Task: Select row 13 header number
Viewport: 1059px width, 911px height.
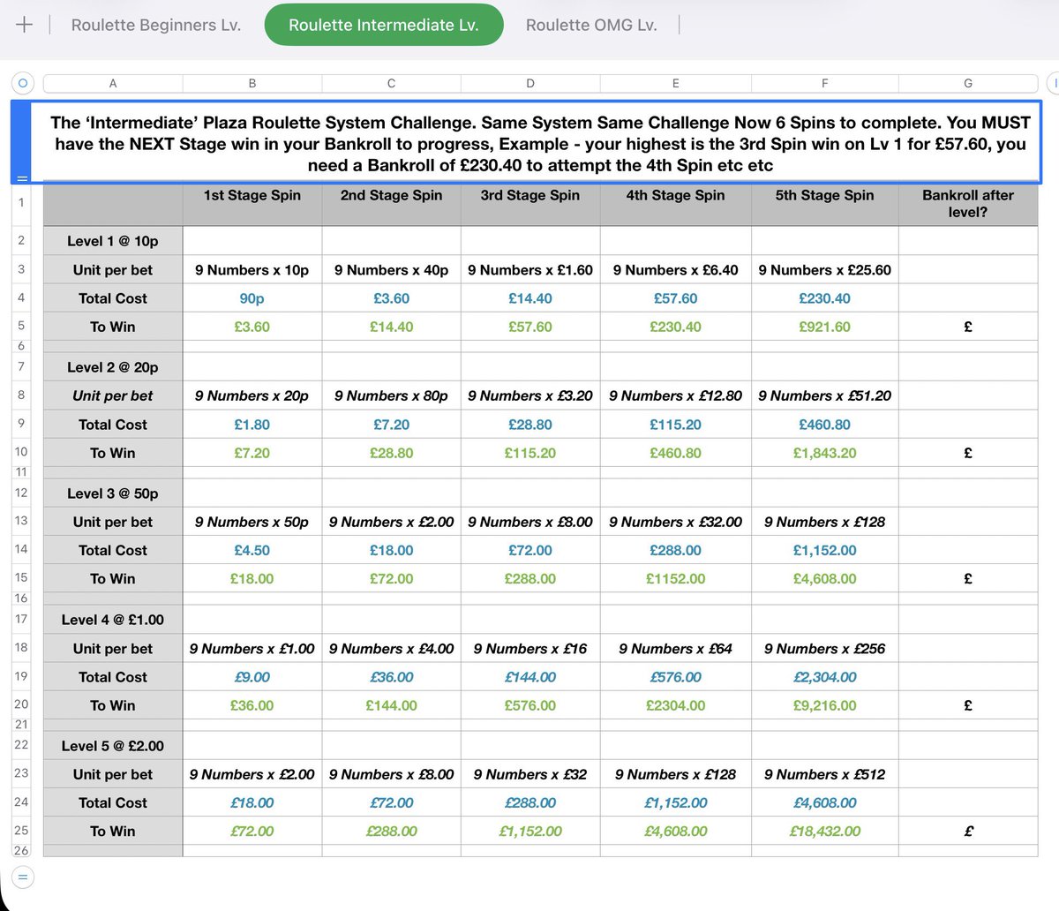Action: click(x=21, y=521)
